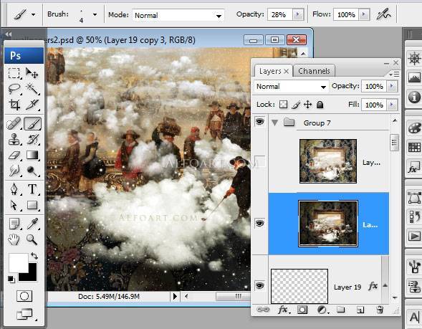This screenshot has height=329, width=422.
Task: Select the Move tool
Action: [32, 73]
